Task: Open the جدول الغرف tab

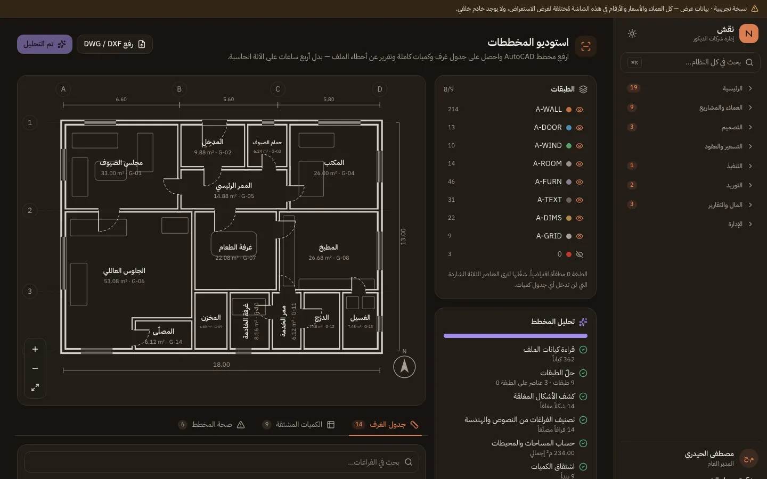Action: (386, 425)
